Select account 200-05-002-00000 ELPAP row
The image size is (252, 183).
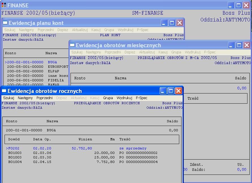coord(36,71)
